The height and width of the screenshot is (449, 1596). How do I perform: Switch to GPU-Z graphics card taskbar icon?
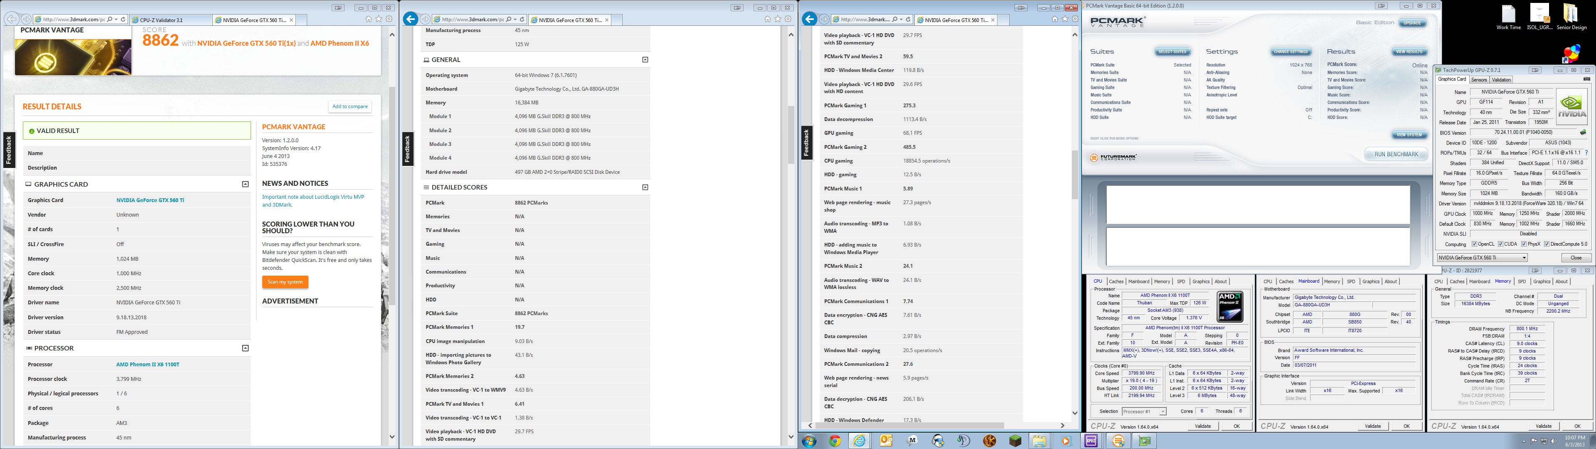[1144, 441]
